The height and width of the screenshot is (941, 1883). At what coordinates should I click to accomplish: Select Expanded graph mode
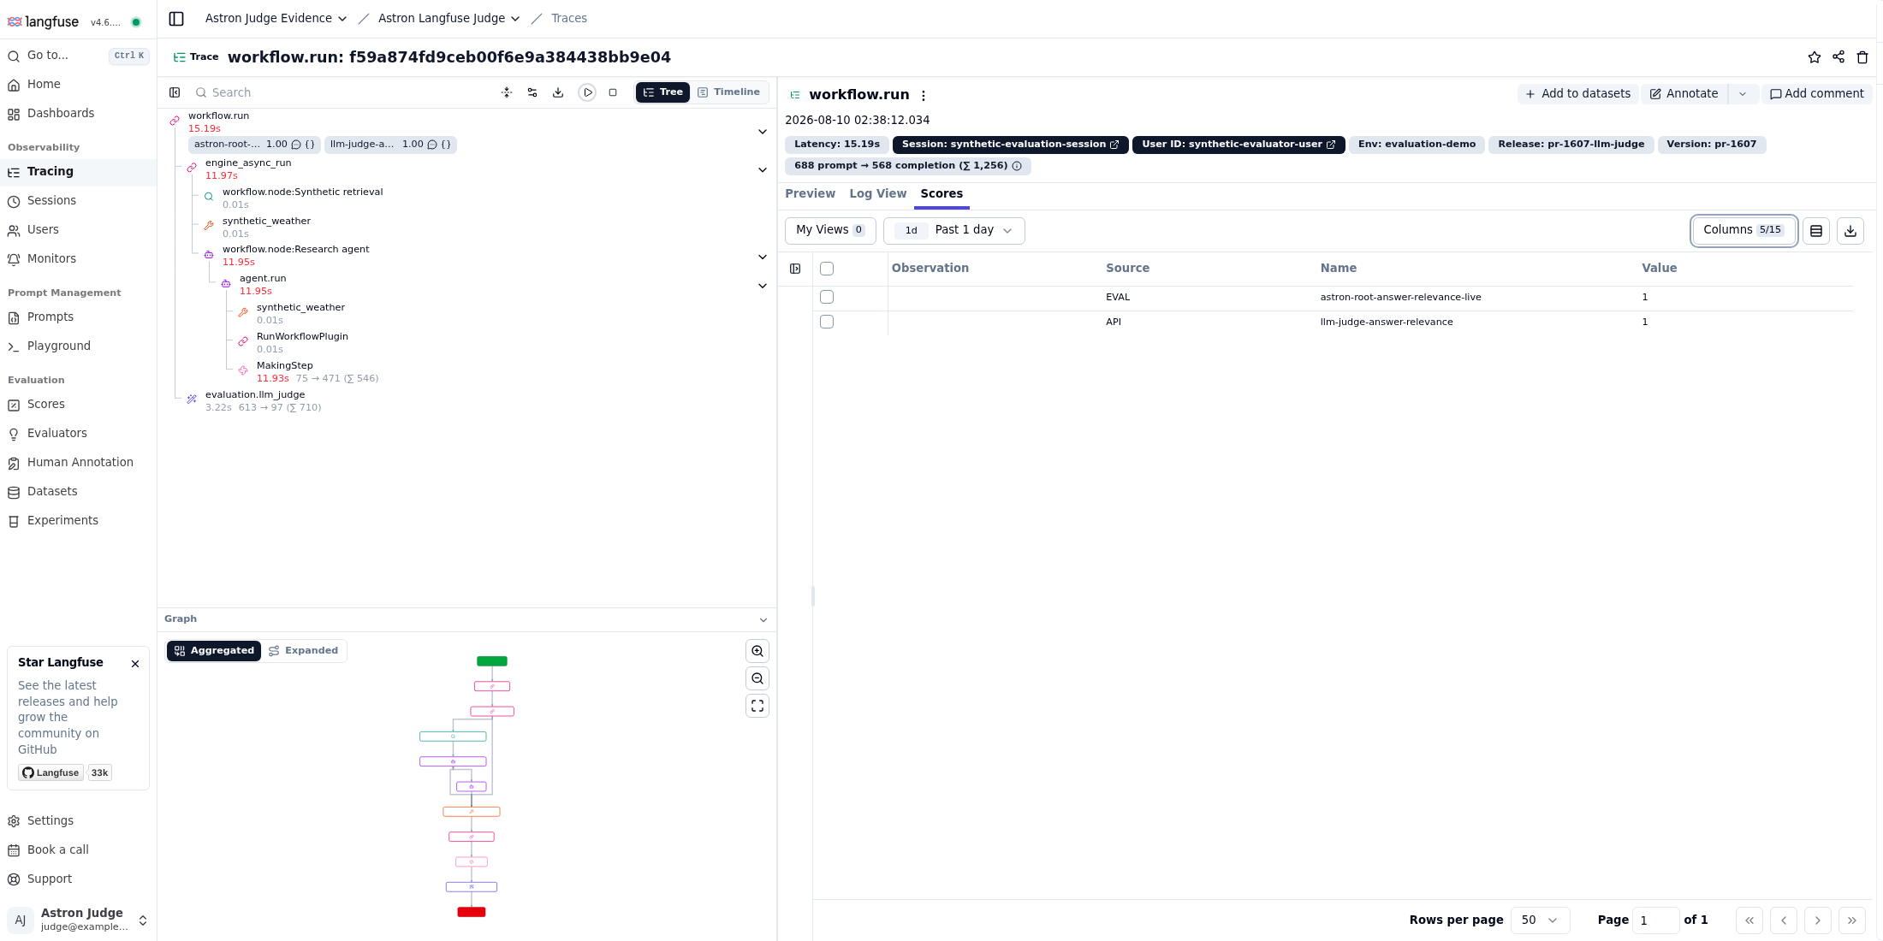(304, 651)
